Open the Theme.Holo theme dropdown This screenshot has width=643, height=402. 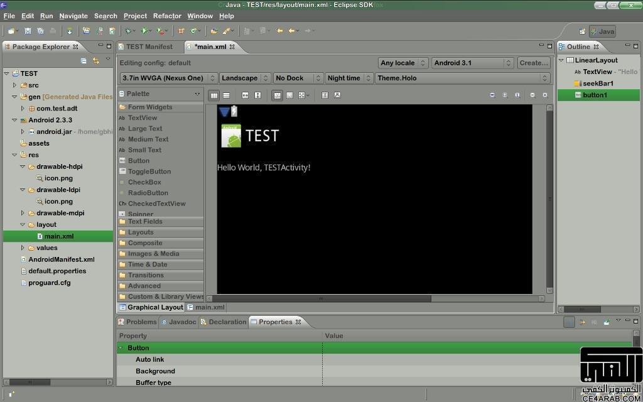tap(462, 78)
